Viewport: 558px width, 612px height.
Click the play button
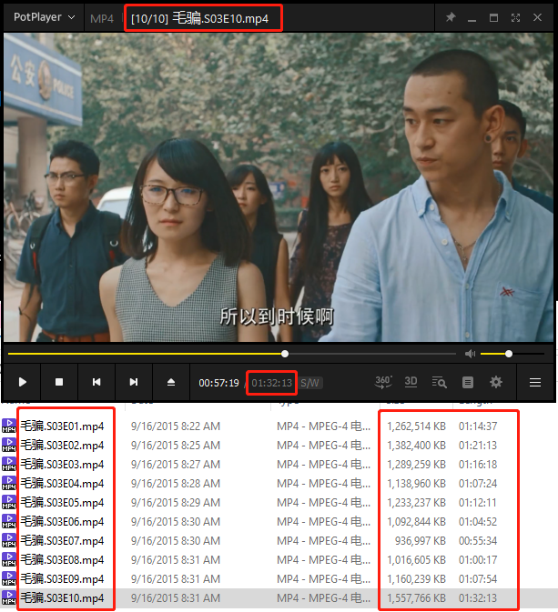22,382
